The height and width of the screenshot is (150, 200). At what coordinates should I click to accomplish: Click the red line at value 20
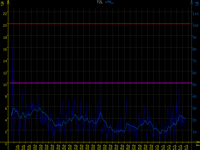tap(100, 24)
